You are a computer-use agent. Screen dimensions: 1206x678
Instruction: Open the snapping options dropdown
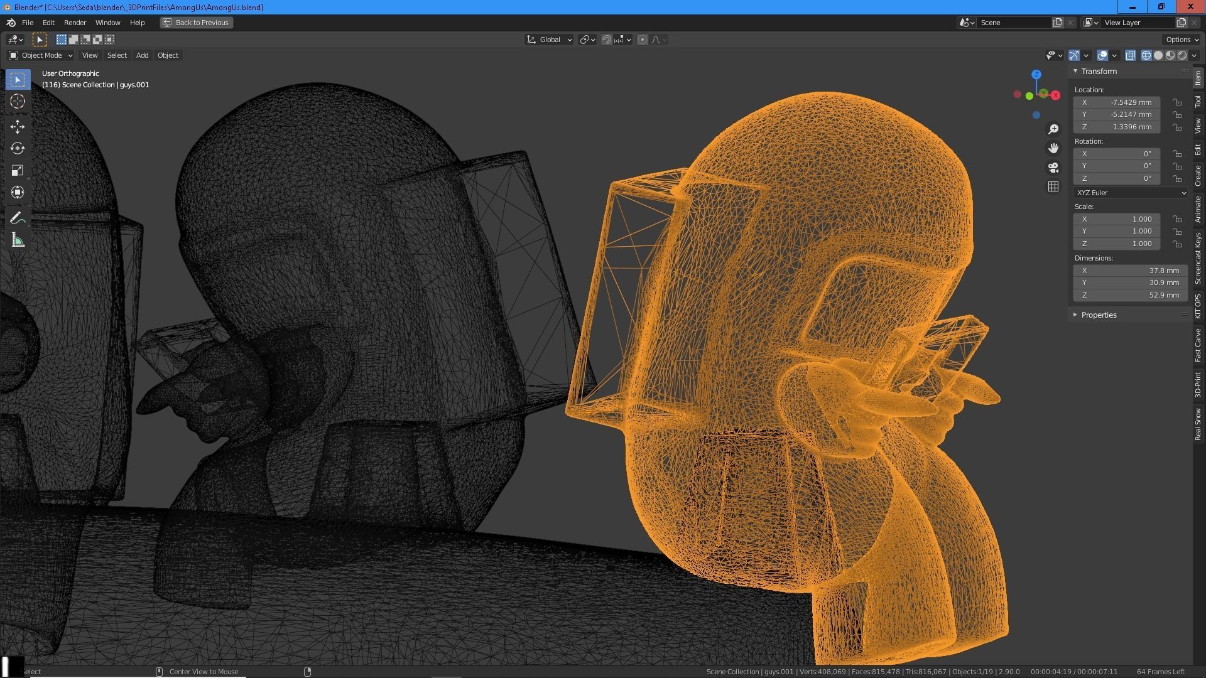[x=623, y=40]
